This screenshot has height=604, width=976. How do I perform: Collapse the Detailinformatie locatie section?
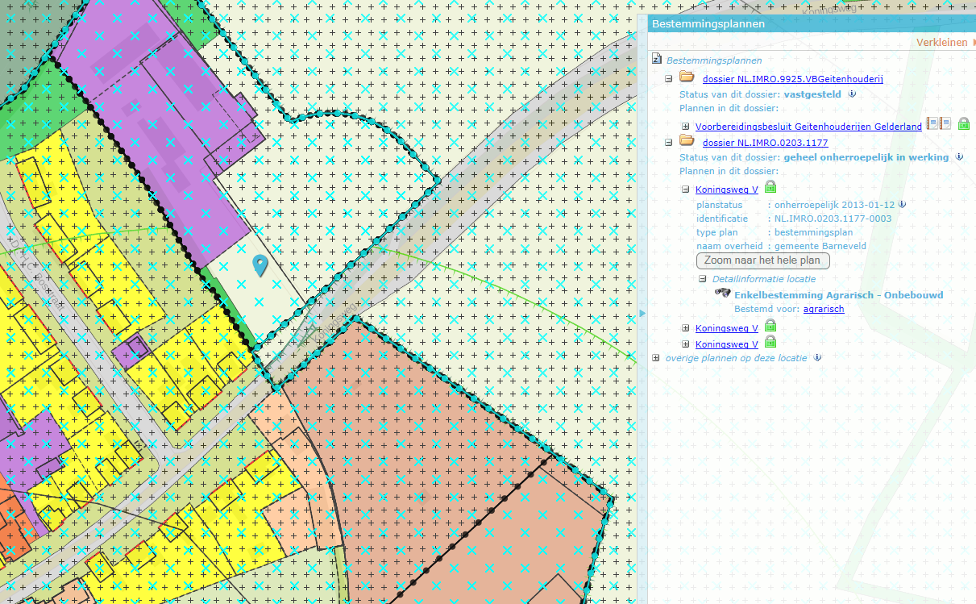703,279
